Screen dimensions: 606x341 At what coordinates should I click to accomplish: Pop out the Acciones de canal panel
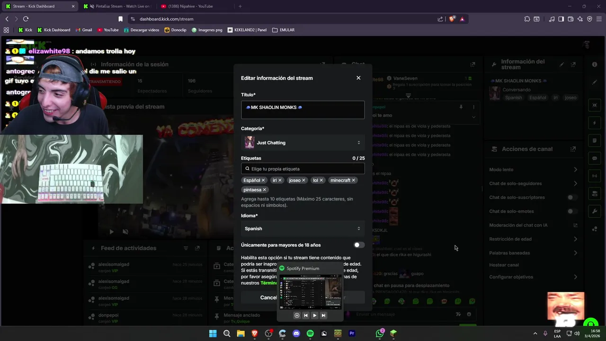573,149
